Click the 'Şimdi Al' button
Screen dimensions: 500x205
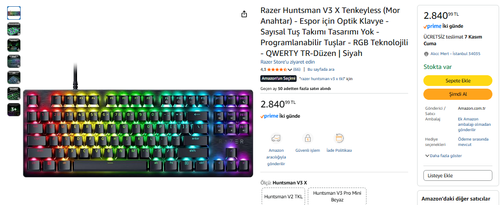[x=457, y=94]
